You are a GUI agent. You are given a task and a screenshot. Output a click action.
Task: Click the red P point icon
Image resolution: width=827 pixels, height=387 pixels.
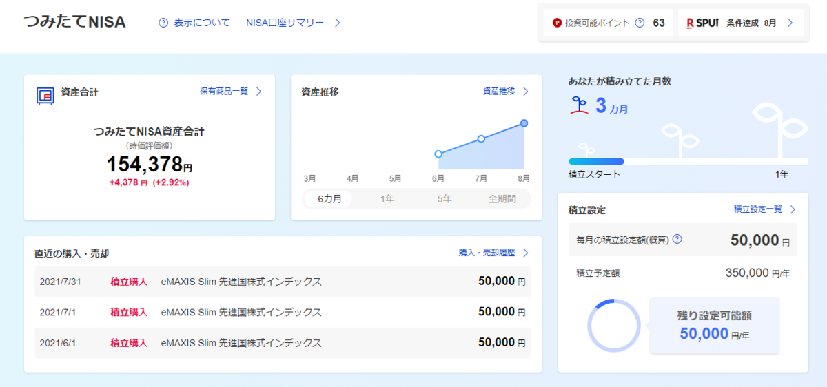pyautogui.click(x=557, y=23)
